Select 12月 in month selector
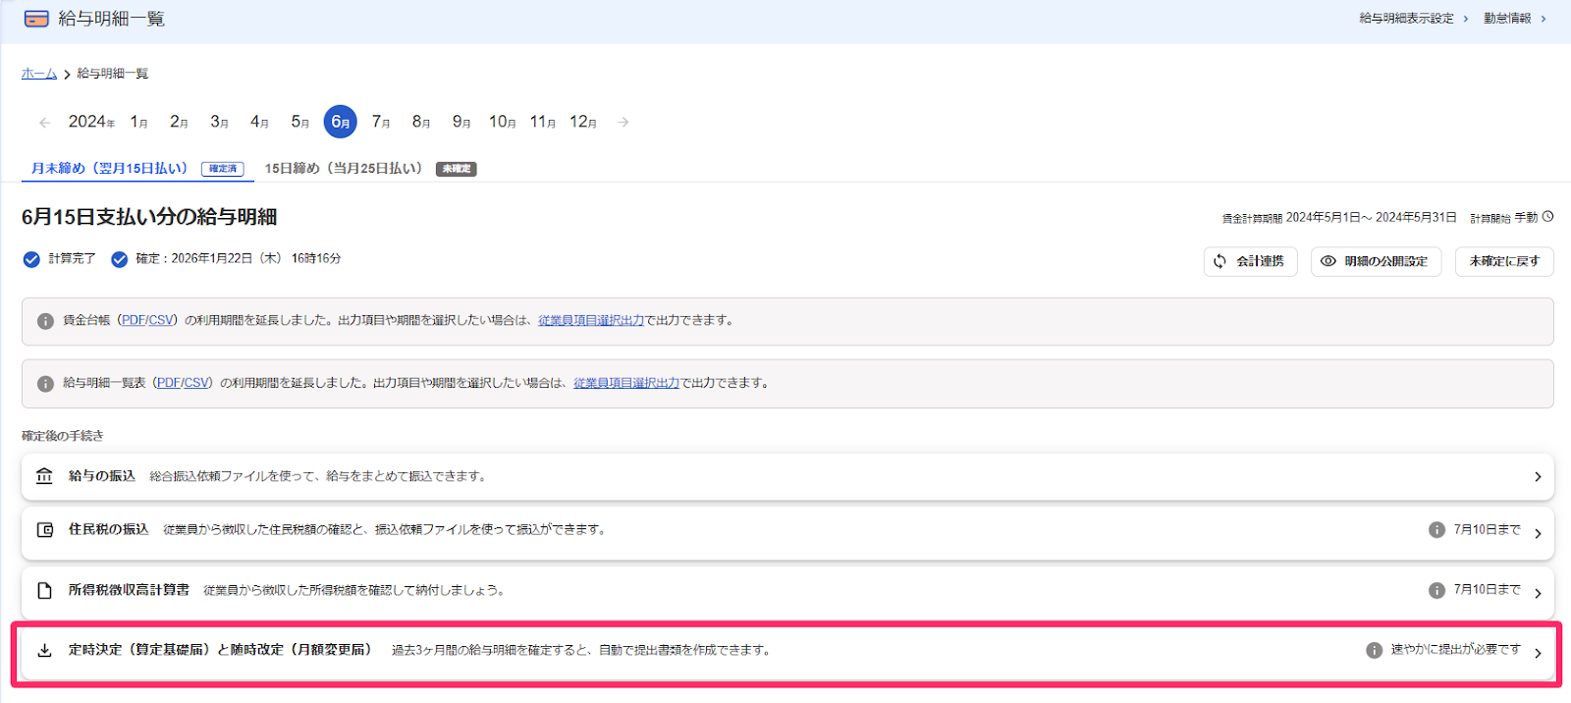 583,122
